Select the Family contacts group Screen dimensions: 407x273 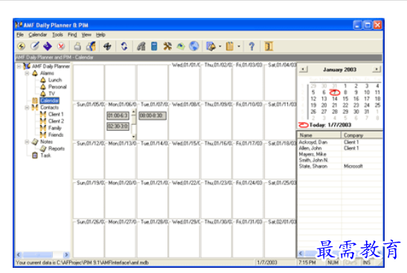pos(55,128)
